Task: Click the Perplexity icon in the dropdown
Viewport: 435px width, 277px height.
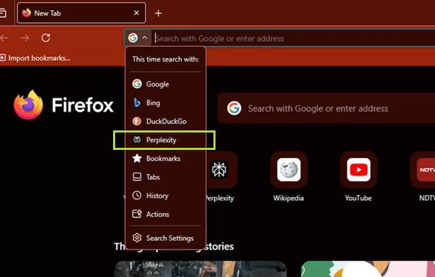Action: tap(137, 140)
